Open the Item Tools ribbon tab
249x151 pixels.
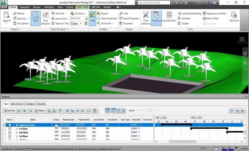(x=82, y=7)
